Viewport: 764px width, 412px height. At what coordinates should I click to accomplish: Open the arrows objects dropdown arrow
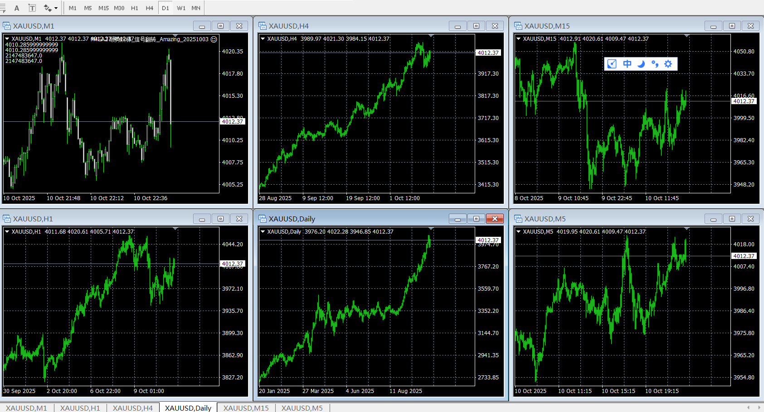[56, 8]
